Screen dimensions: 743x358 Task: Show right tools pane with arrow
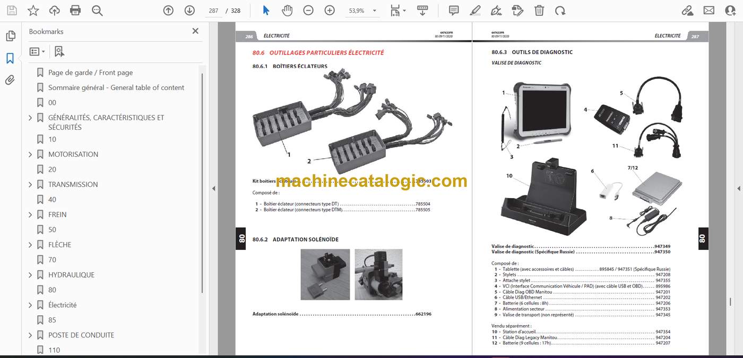pos(738,189)
